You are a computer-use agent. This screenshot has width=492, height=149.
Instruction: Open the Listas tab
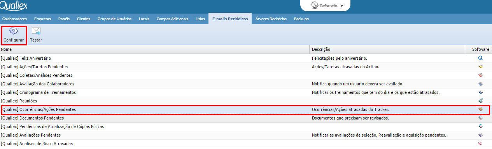(x=200, y=19)
